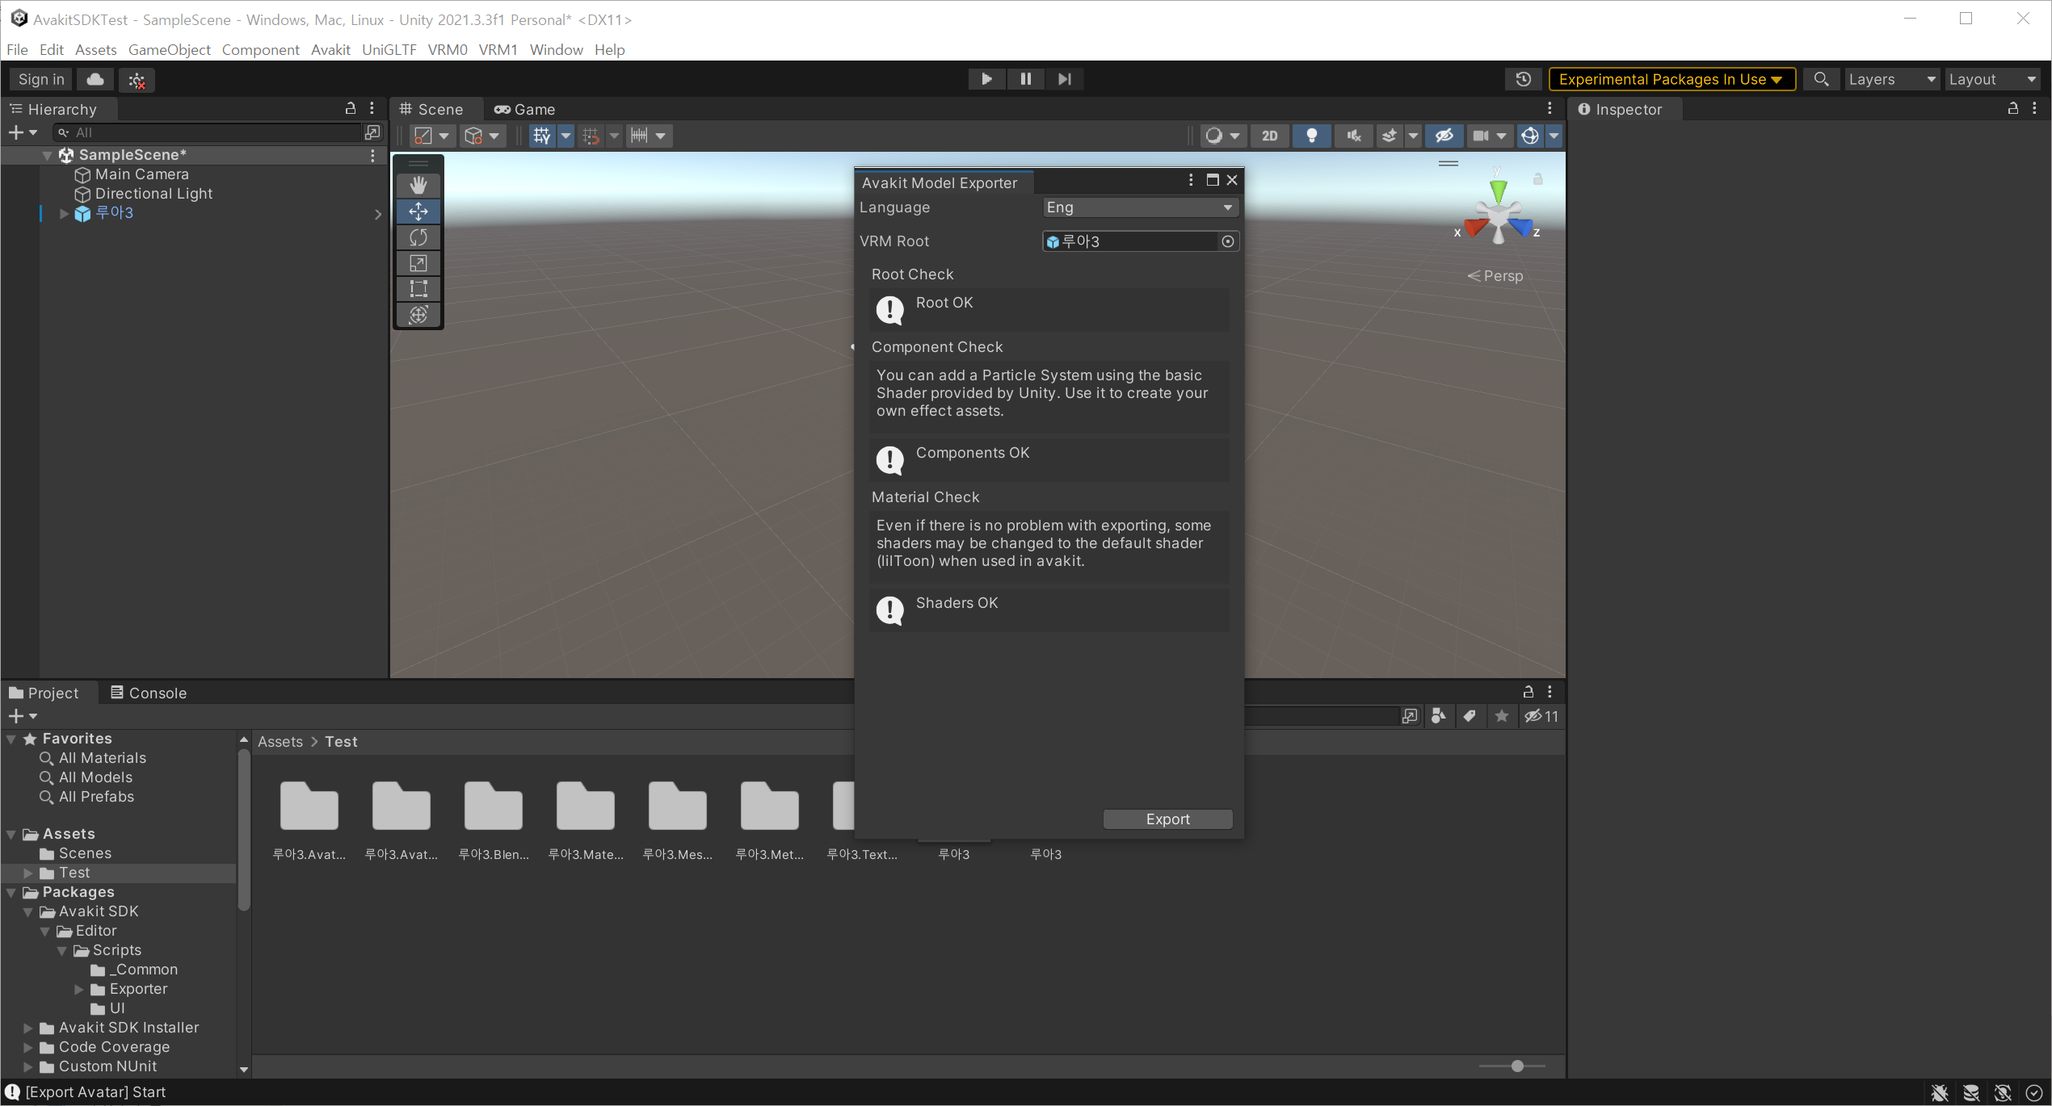Select the Rotate tool
Screen dimensions: 2052x1106
pyautogui.click(x=418, y=237)
